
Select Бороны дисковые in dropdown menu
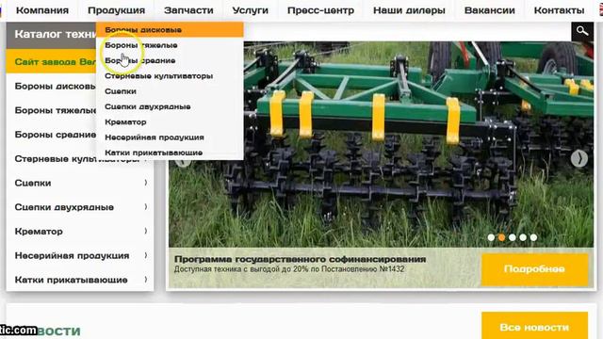click(x=170, y=29)
